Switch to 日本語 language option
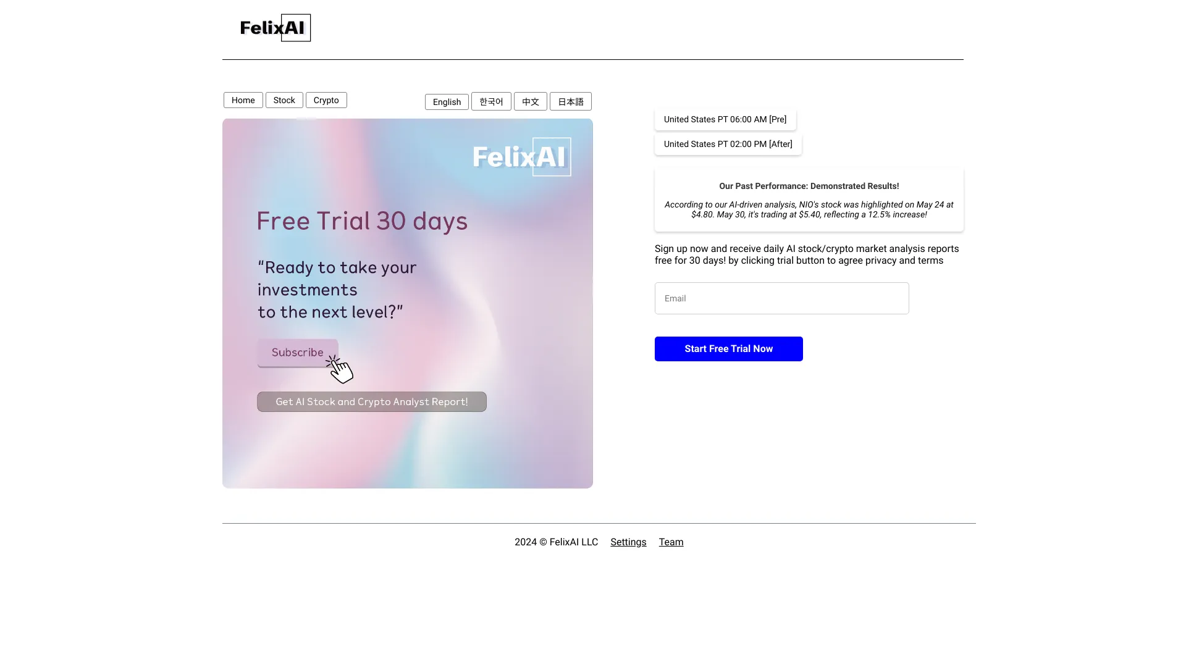 pyautogui.click(x=570, y=101)
